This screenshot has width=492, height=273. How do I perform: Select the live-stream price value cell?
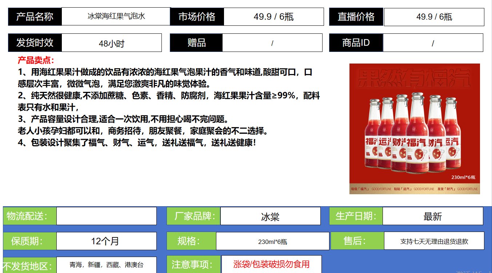pos(434,17)
